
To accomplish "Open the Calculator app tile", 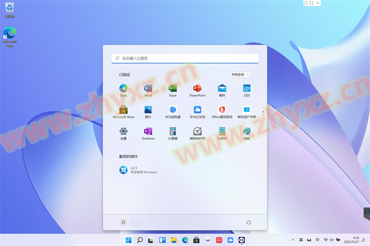I will point(173,134).
